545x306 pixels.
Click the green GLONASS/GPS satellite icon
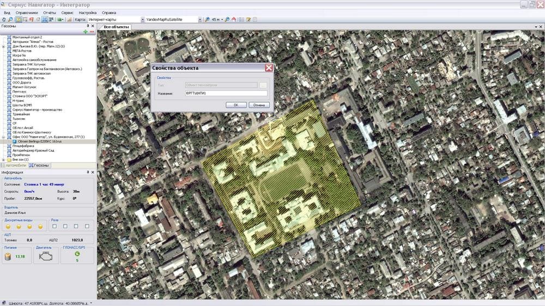[77, 253]
